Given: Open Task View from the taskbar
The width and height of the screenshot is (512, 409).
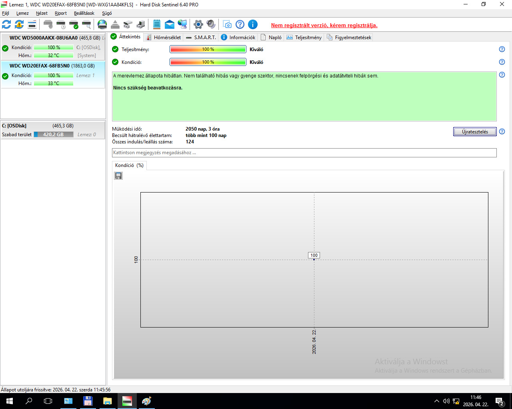Looking at the screenshot, I should tap(48, 401).
